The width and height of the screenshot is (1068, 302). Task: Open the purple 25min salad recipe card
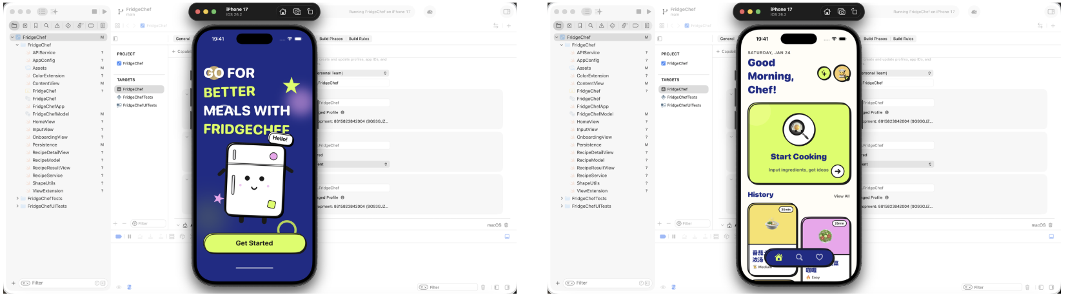tap(826, 240)
